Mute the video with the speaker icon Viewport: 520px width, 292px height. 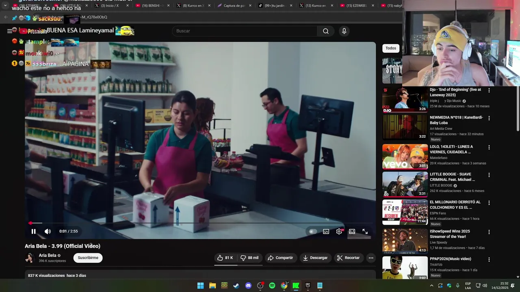pyautogui.click(x=48, y=231)
